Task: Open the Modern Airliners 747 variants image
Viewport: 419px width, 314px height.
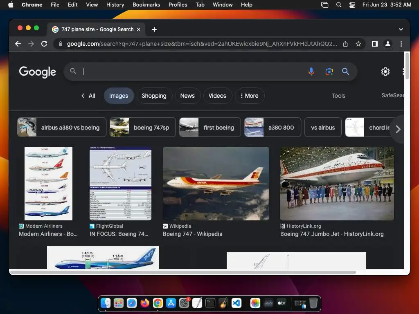Action: [48, 184]
